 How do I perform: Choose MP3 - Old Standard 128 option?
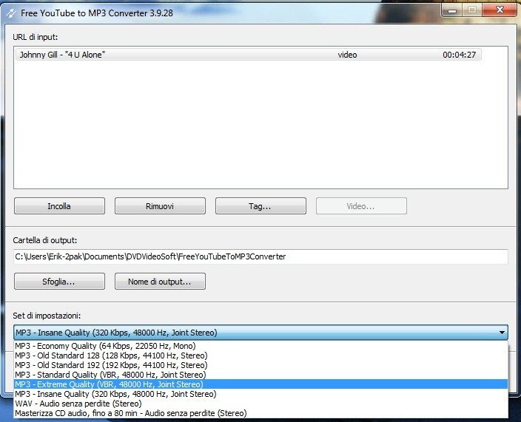click(x=260, y=355)
